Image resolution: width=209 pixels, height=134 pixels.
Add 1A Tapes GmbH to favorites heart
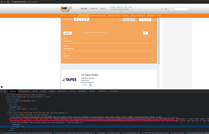(x=91, y=85)
